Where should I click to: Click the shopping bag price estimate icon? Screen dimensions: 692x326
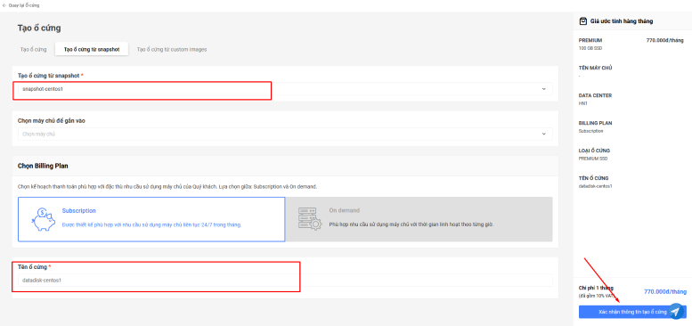[x=583, y=20]
